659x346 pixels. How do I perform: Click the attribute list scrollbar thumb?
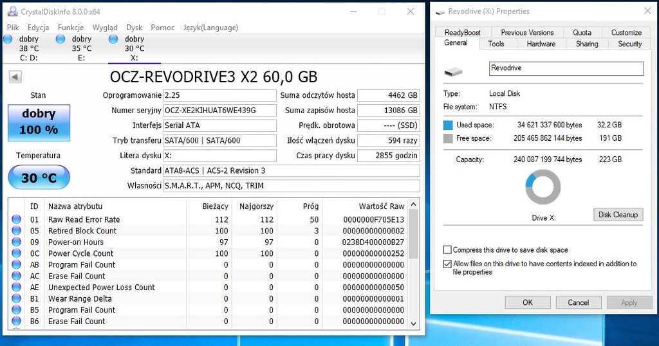pyautogui.click(x=414, y=234)
